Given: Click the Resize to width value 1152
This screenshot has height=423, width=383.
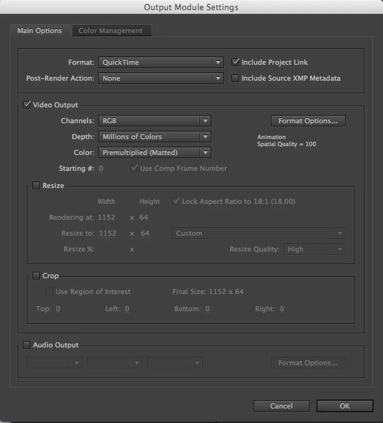Looking at the screenshot, I should point(108,233).
